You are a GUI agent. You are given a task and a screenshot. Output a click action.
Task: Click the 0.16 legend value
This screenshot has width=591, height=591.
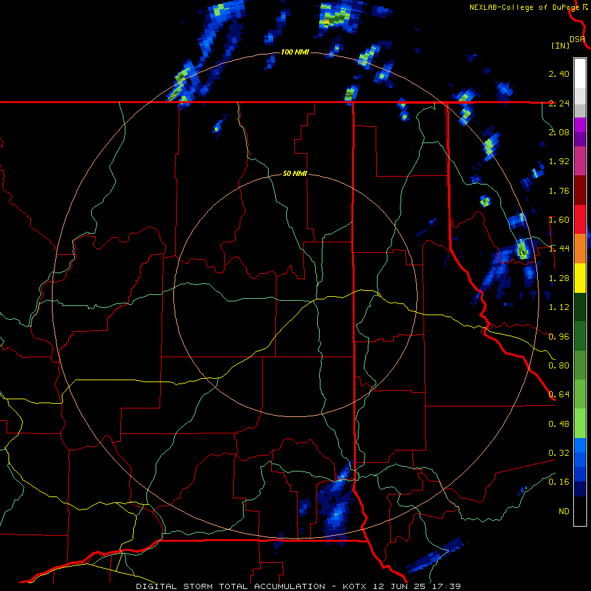pos(559,482)
